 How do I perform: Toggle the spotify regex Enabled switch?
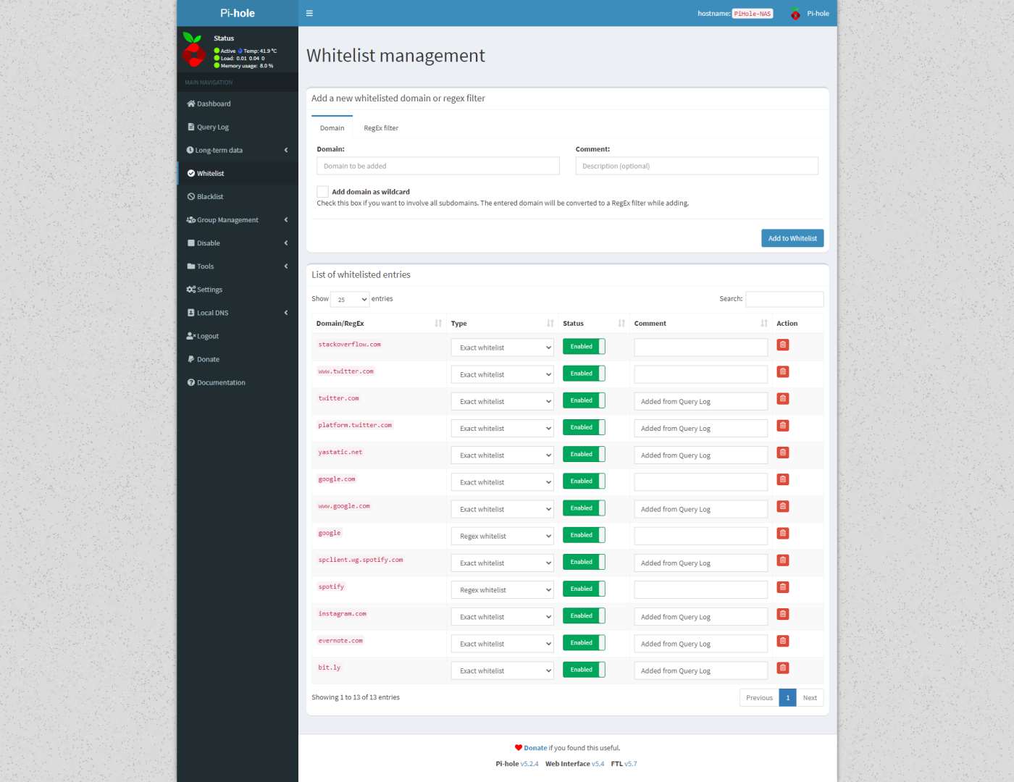coord(584,589)
